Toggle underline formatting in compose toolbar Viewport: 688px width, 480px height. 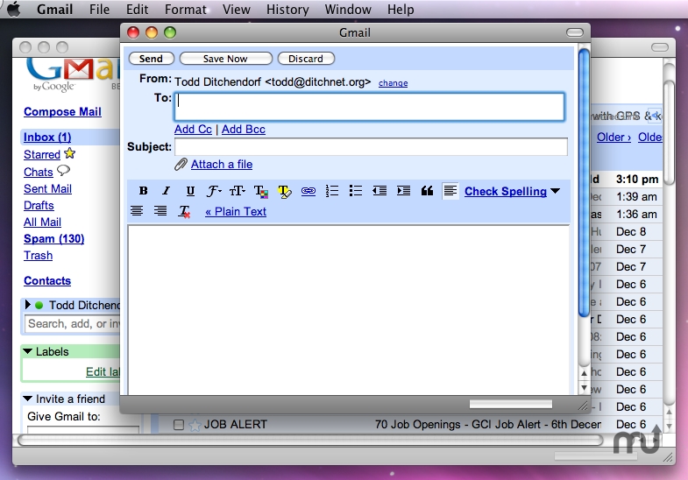coord(190,191)
